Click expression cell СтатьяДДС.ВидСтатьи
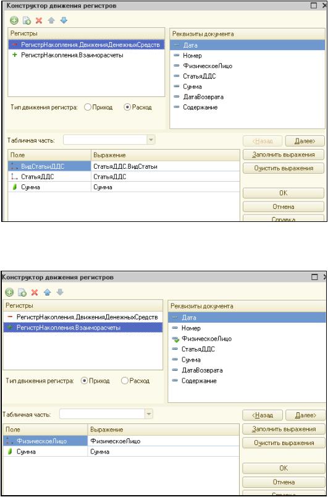Viewport: 328px width, 497px height. [166, 166]
